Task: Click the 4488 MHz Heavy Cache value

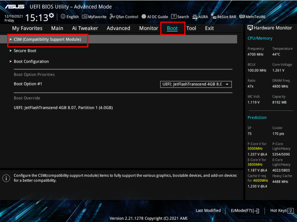Action: click(280, 182)
